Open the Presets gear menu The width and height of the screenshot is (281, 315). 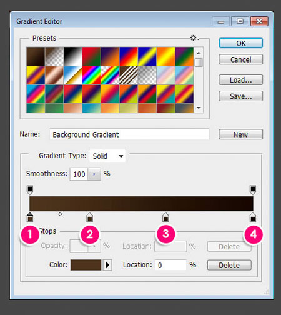[x=194, y=38]
